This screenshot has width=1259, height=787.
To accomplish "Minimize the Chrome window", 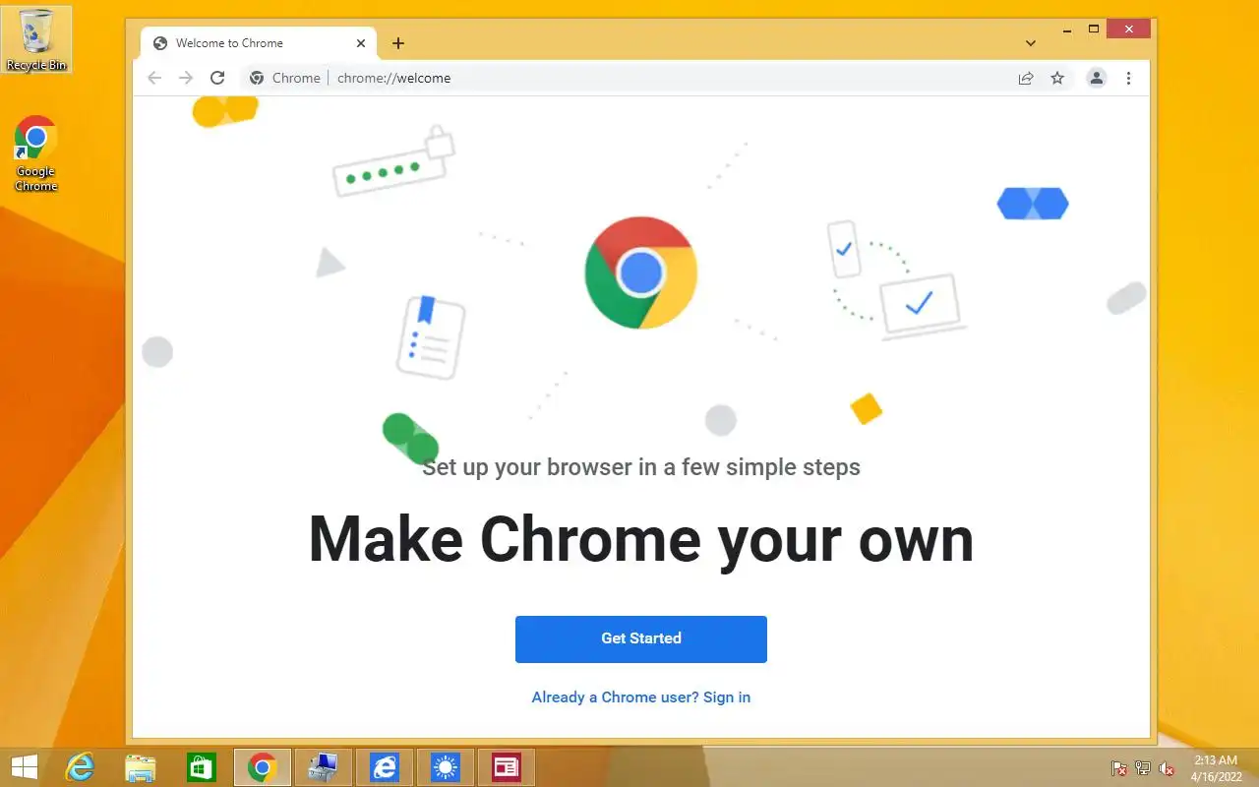I will (x=1067, y=30).
